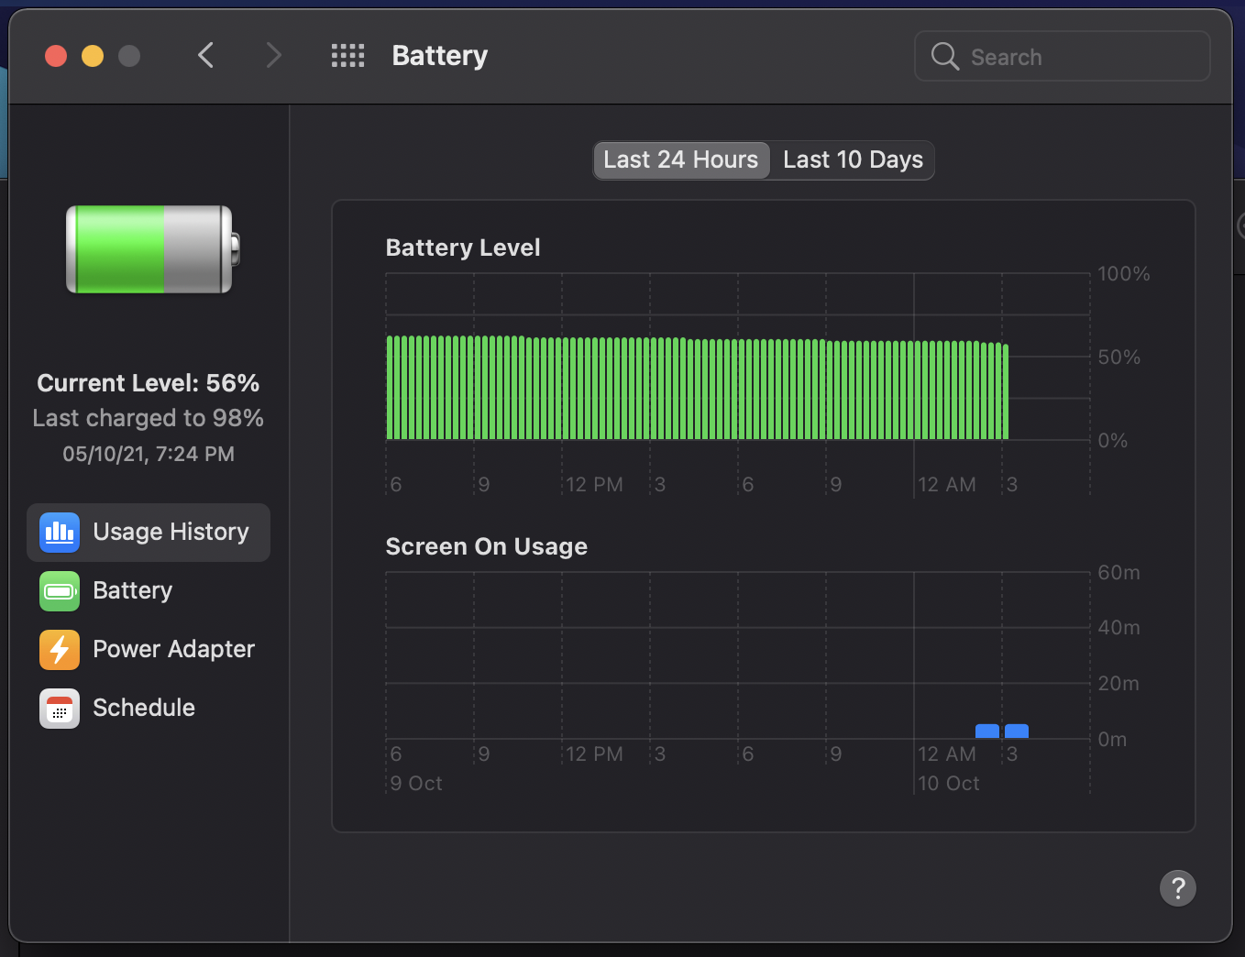
Task: Go forward with the right chevron arrow
Action: click(273, 56)
